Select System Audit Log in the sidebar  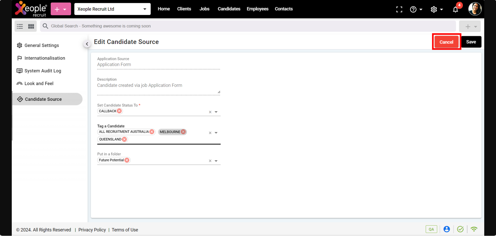point(43,71)
